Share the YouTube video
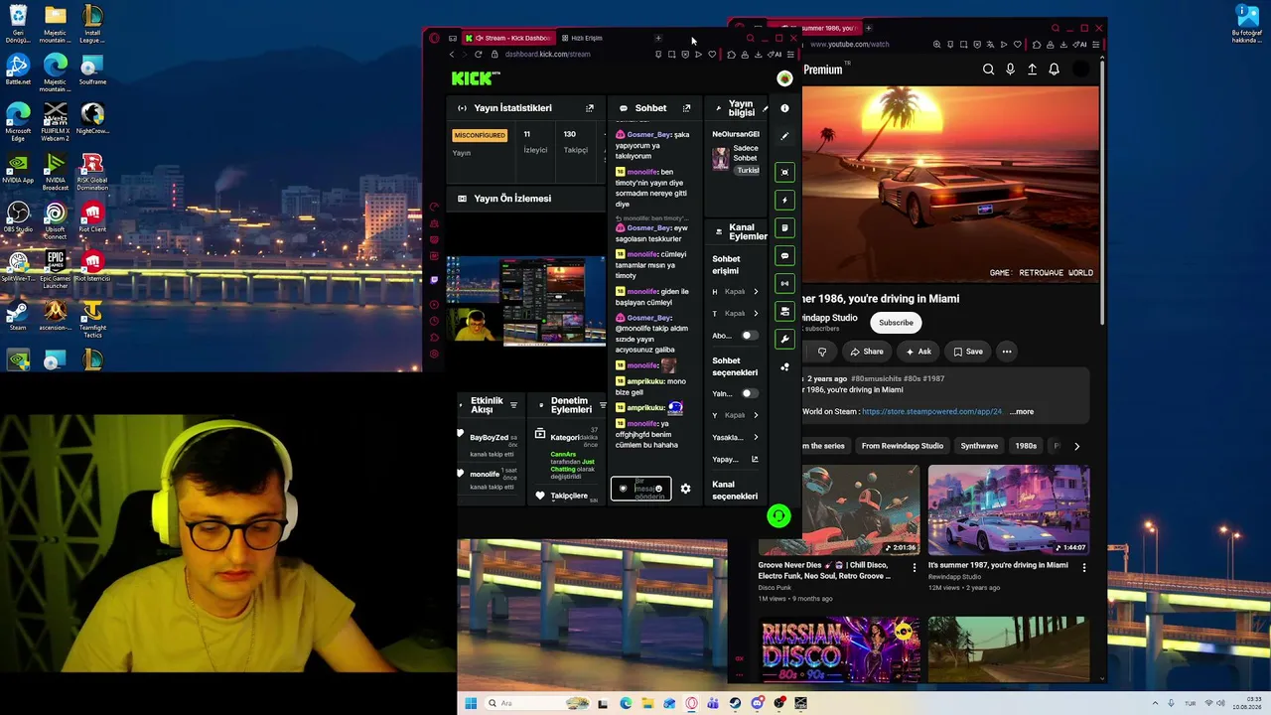1271x715 pixels. [865, 352]
